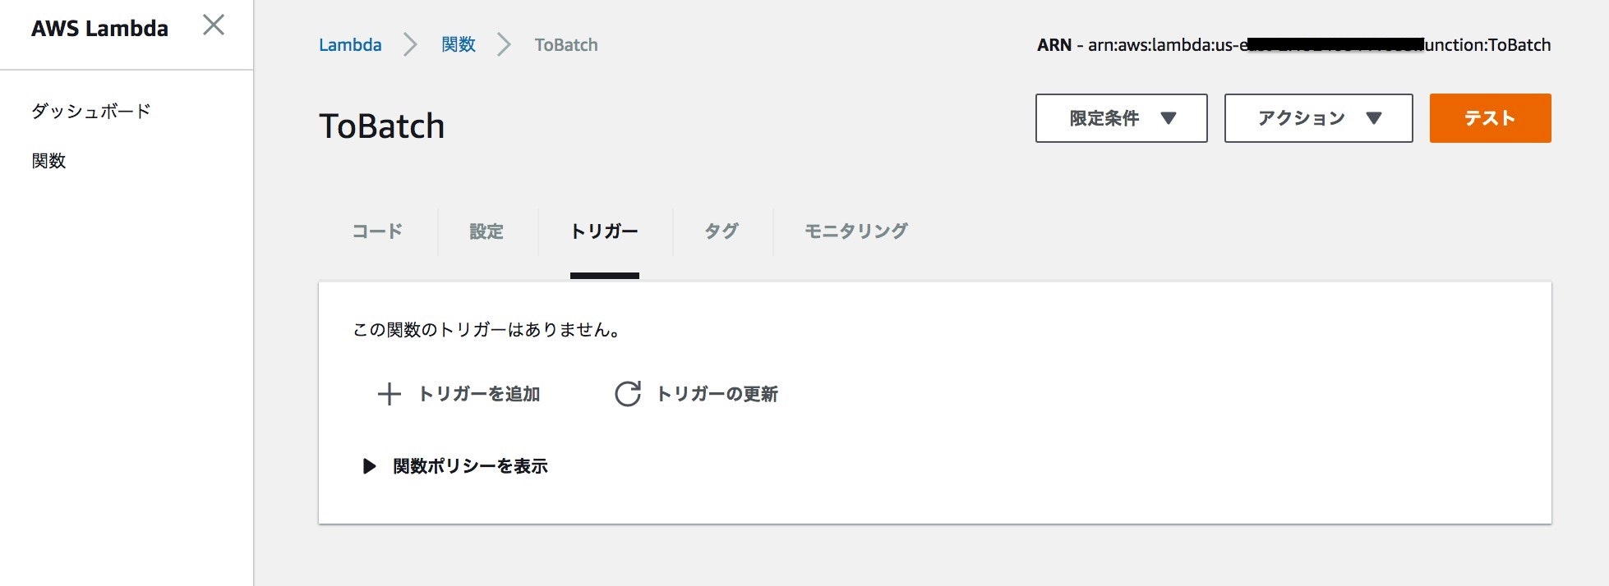Switch to the コード tab
1609x586 pixels.
coord(377,231)
